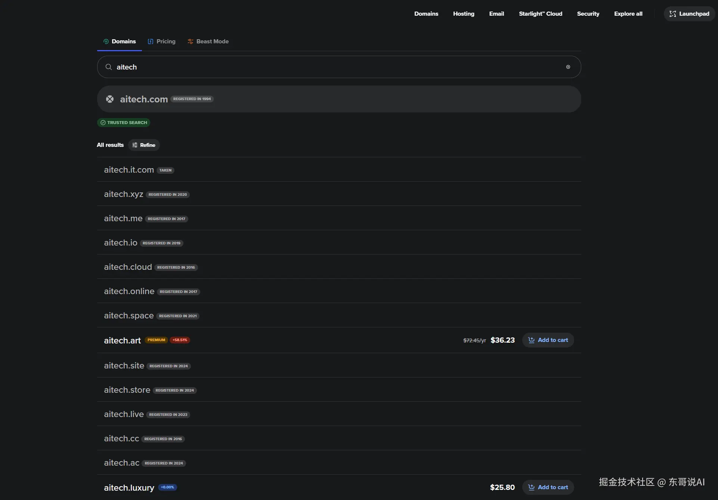Click the aitech search input field

[336, 67]
